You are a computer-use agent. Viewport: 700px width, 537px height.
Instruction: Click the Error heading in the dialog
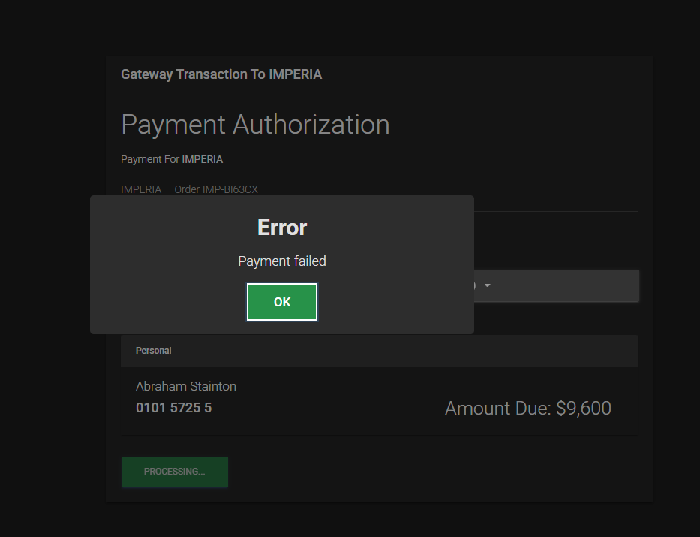pyautogui.click(x=282, y=228)
